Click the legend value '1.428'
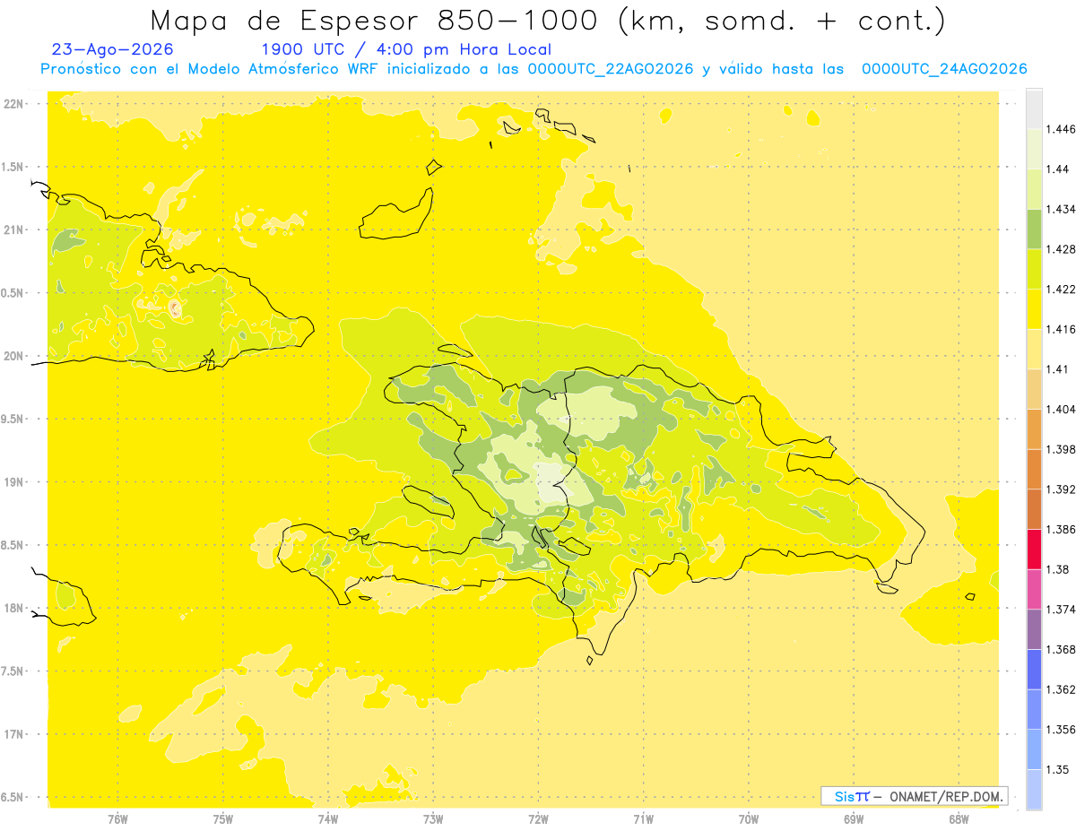This screenshot has width=1076, height=831. [1060, 249]
